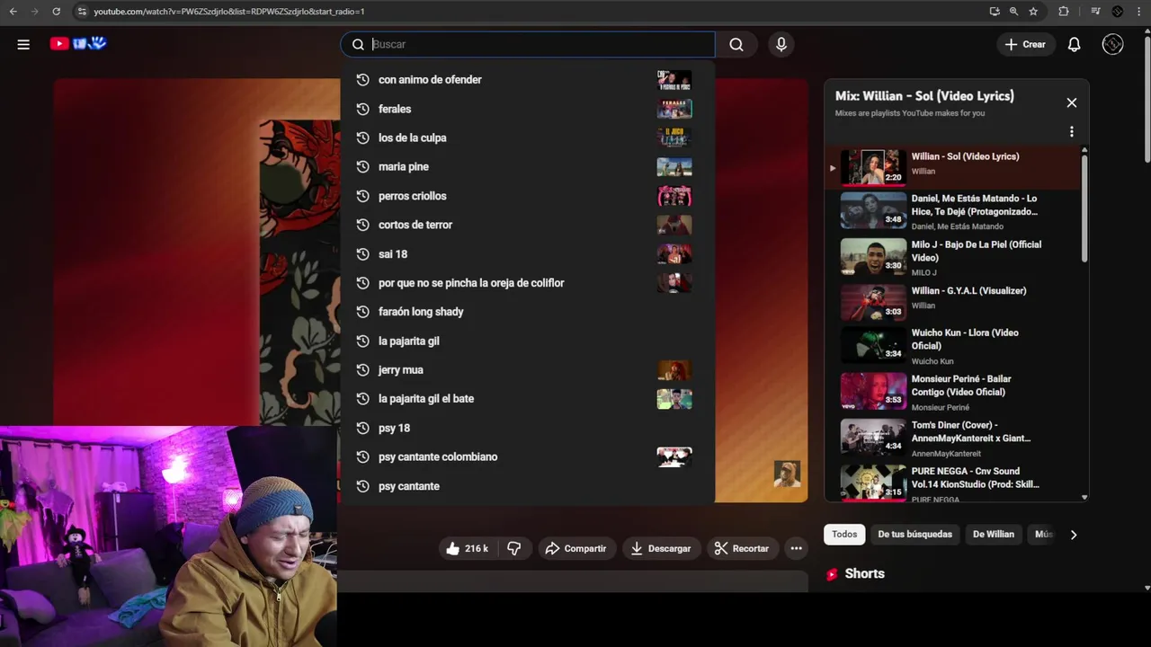Click the search magnifier button
The height and width of the screenshot is (647, 1151).
736,44
